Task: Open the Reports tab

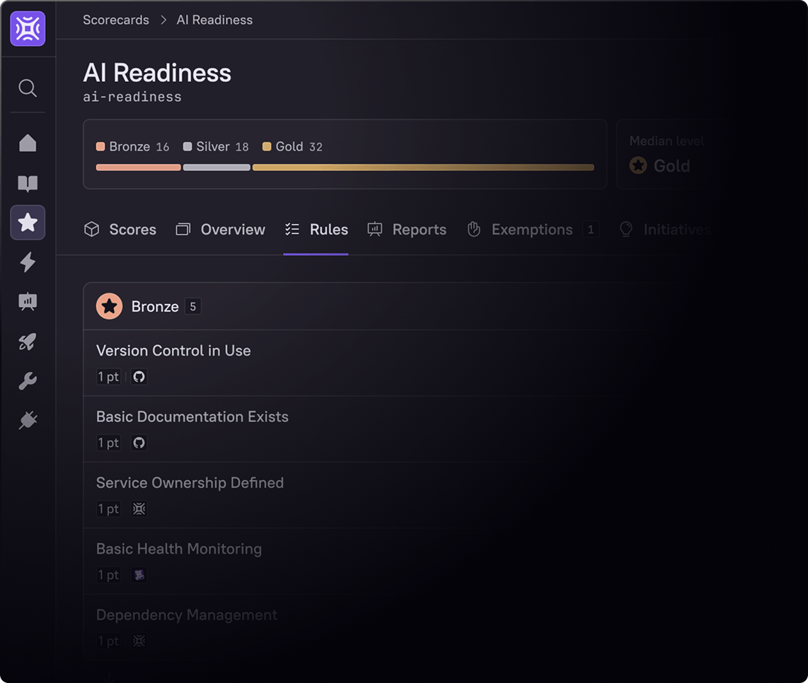Action: [407, 230]
